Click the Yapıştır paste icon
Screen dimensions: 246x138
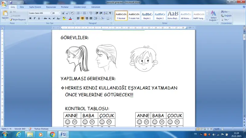pyautogui.click(x=5, y=14)
